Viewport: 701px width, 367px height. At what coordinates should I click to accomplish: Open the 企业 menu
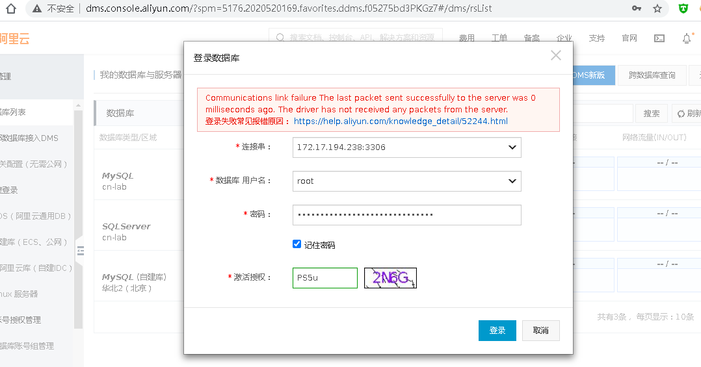564,38
